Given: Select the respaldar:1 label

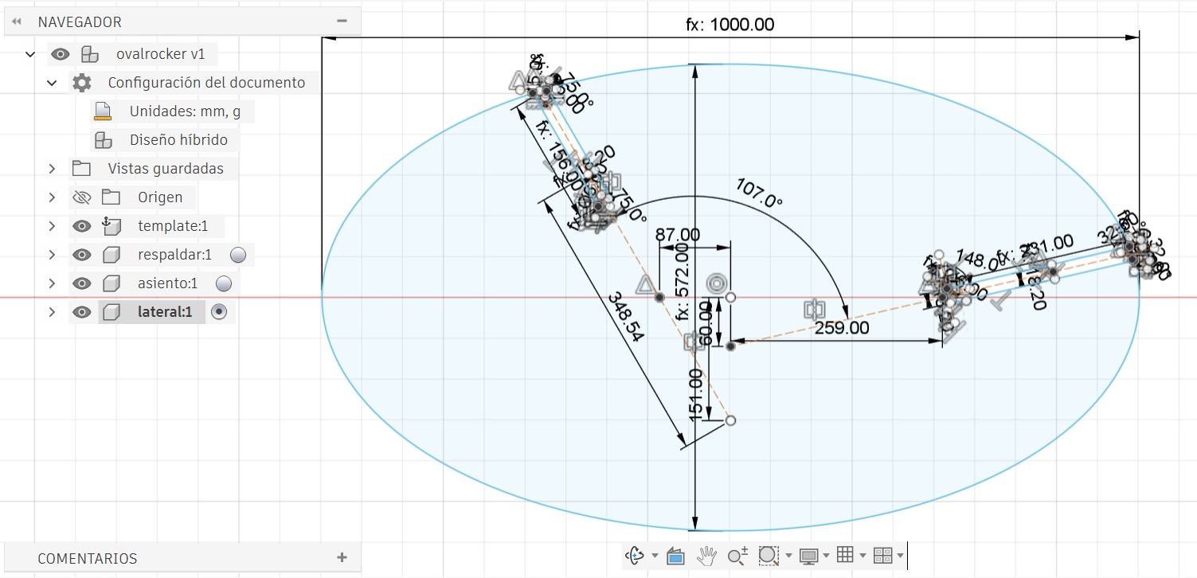Looking at the screenshot, I should coord(174,255).
